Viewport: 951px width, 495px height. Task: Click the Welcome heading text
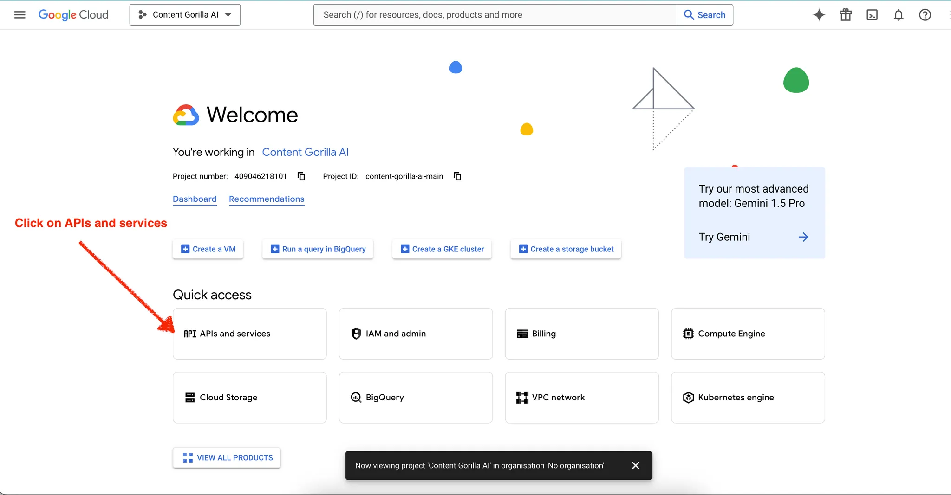coord(252,115)
